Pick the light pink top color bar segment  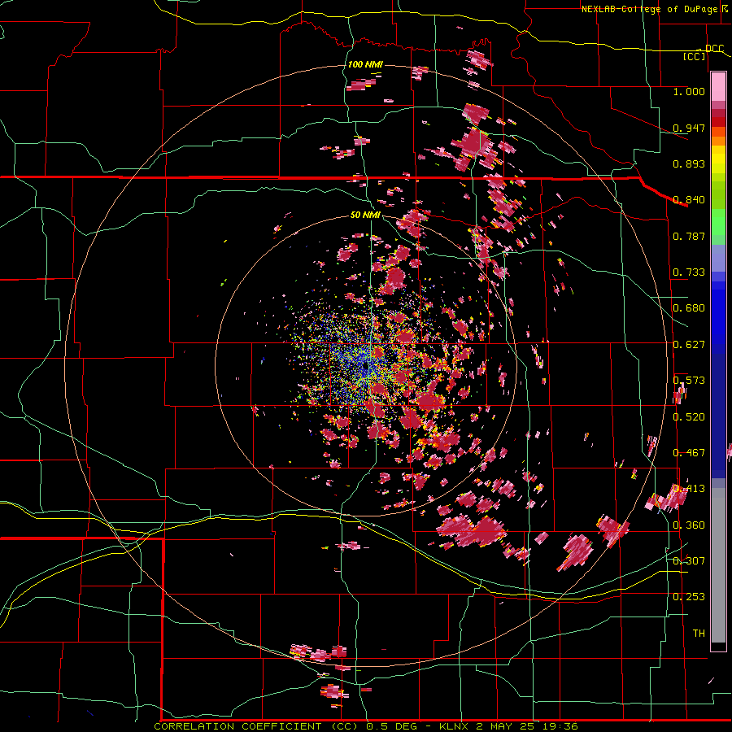pyautogui.click(x=718, y=86)
